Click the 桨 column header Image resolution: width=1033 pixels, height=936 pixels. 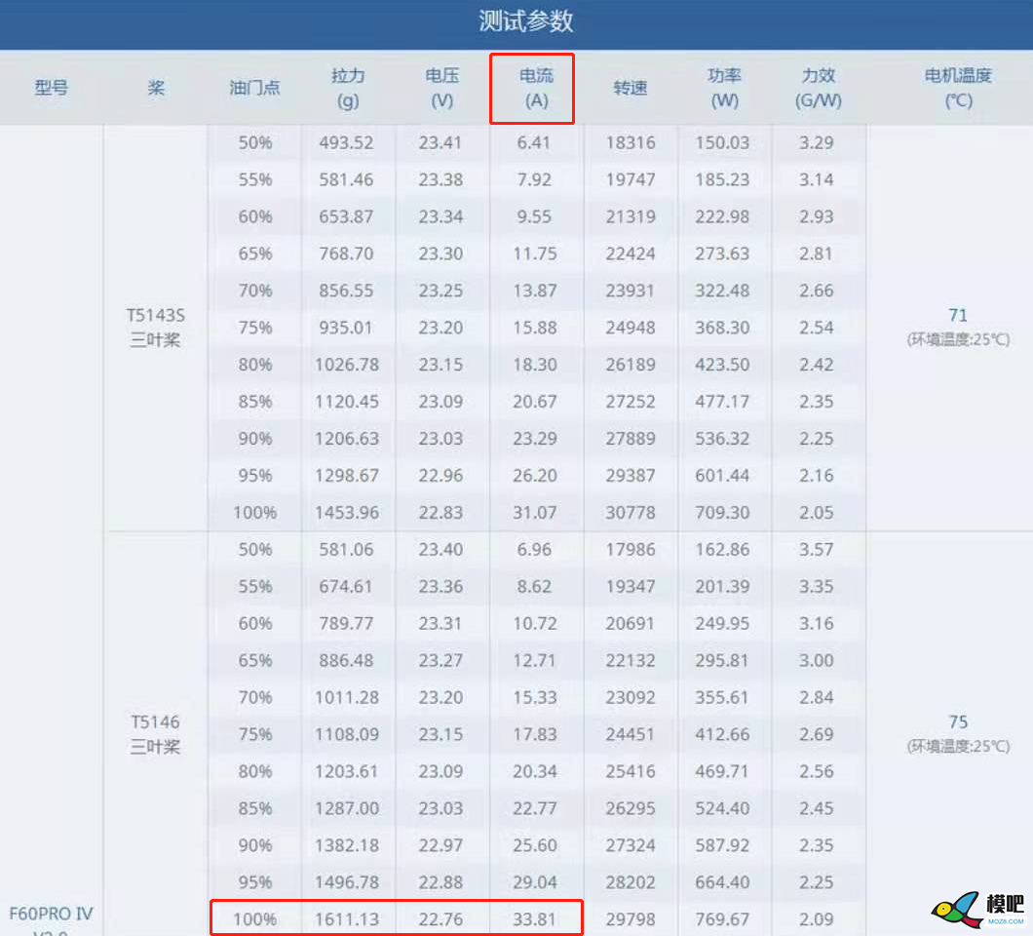pyautogui.click(x=156, y=88)
